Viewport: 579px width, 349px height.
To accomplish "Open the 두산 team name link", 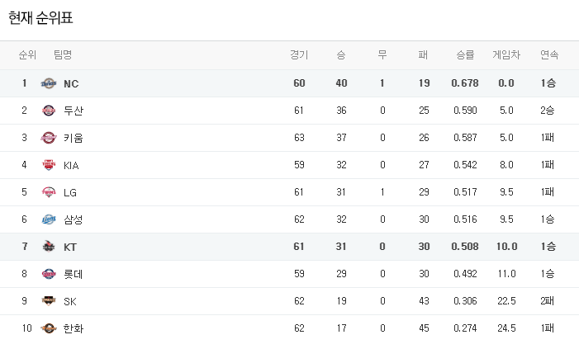I will pos(74,111).
